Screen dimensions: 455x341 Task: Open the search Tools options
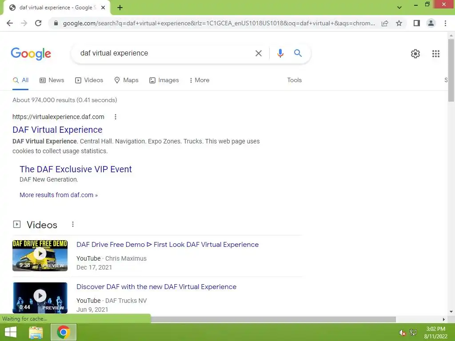[294, 80]
